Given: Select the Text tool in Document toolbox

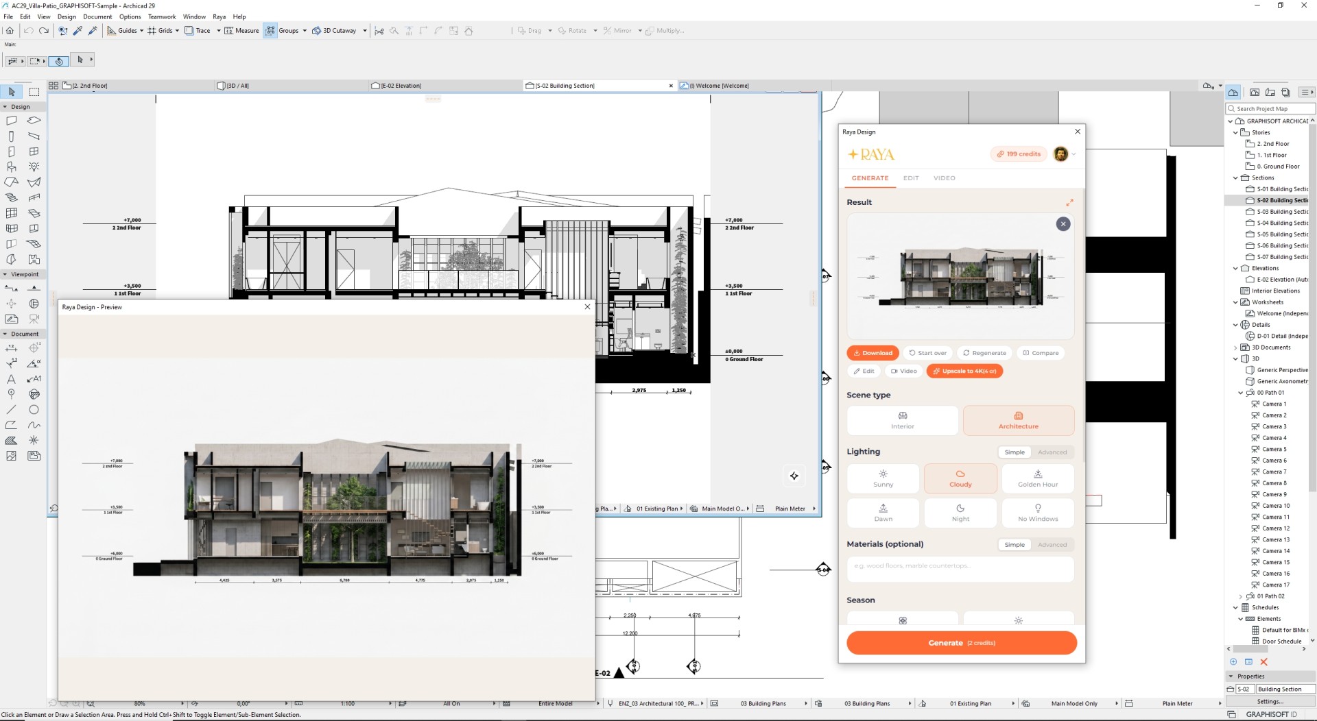Looking at the screenshot, I should 11,379.
